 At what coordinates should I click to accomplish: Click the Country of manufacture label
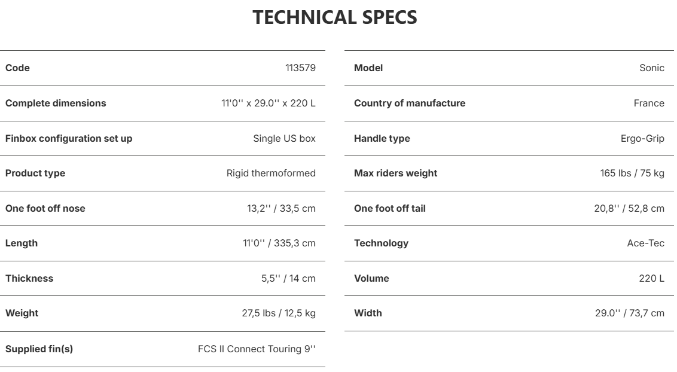(x=410, y=103)
